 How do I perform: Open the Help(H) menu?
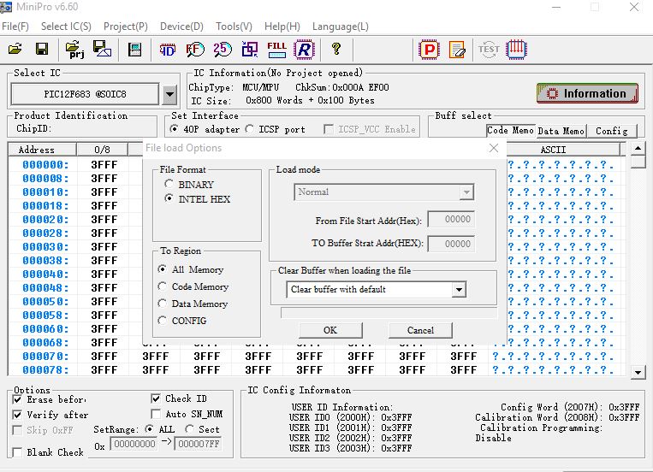(282, 27)
